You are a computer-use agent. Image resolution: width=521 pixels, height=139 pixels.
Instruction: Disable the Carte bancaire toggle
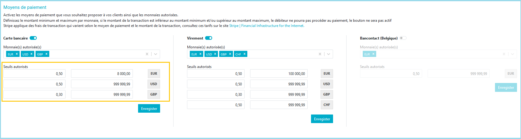[x=33, y=38]
